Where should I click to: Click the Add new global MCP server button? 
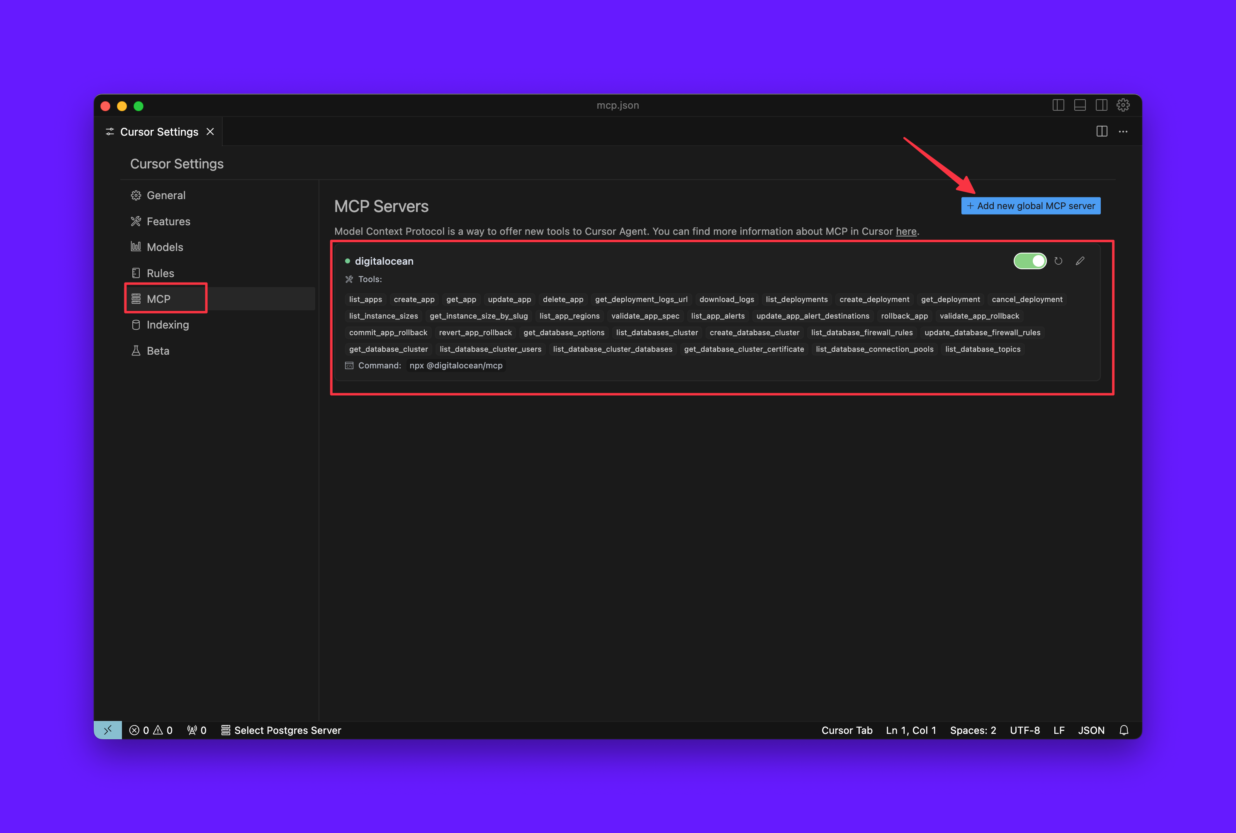pos(1030,206)
